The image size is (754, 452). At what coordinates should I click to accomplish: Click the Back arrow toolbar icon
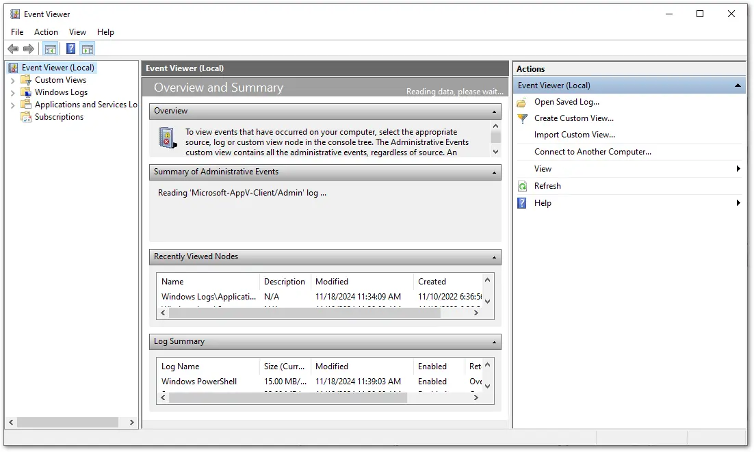[13, 49]
